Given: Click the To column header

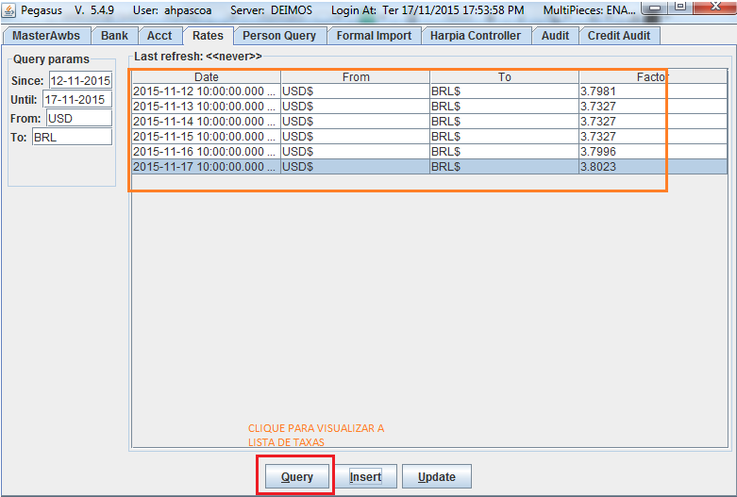Looking at the screenshot, I should tap(504, 77).
